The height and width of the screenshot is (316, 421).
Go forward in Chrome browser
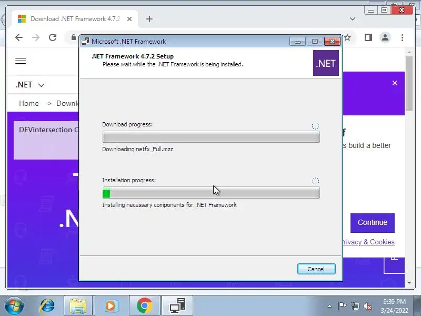click(36, 37)
